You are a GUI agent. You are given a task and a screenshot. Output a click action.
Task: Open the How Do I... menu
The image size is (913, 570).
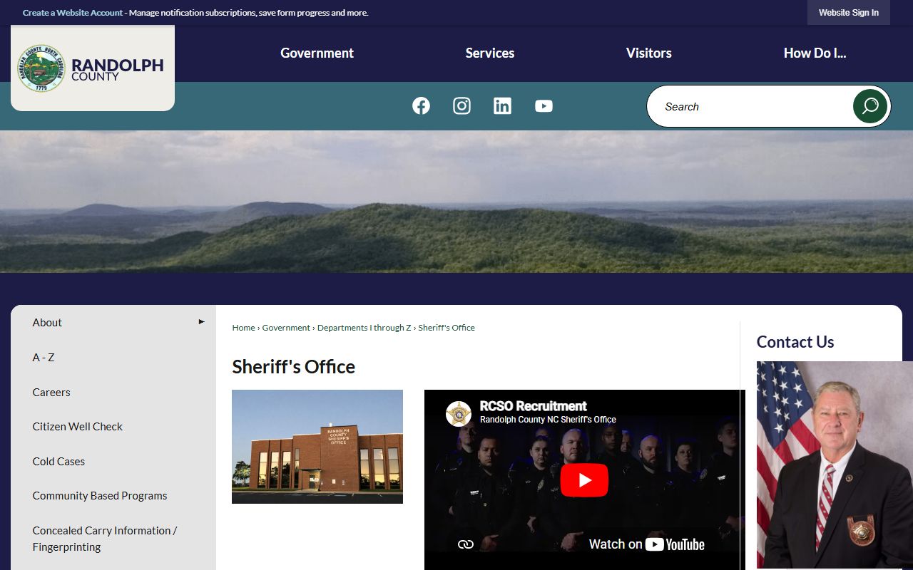[815, 53]
